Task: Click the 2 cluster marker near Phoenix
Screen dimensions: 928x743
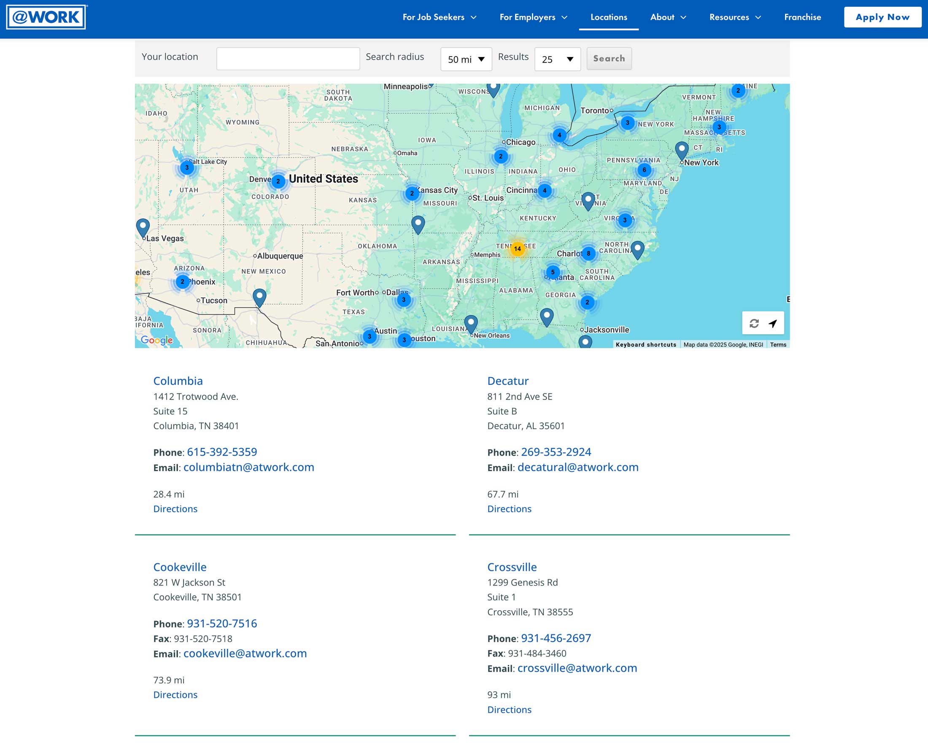Action: [183, 281]
